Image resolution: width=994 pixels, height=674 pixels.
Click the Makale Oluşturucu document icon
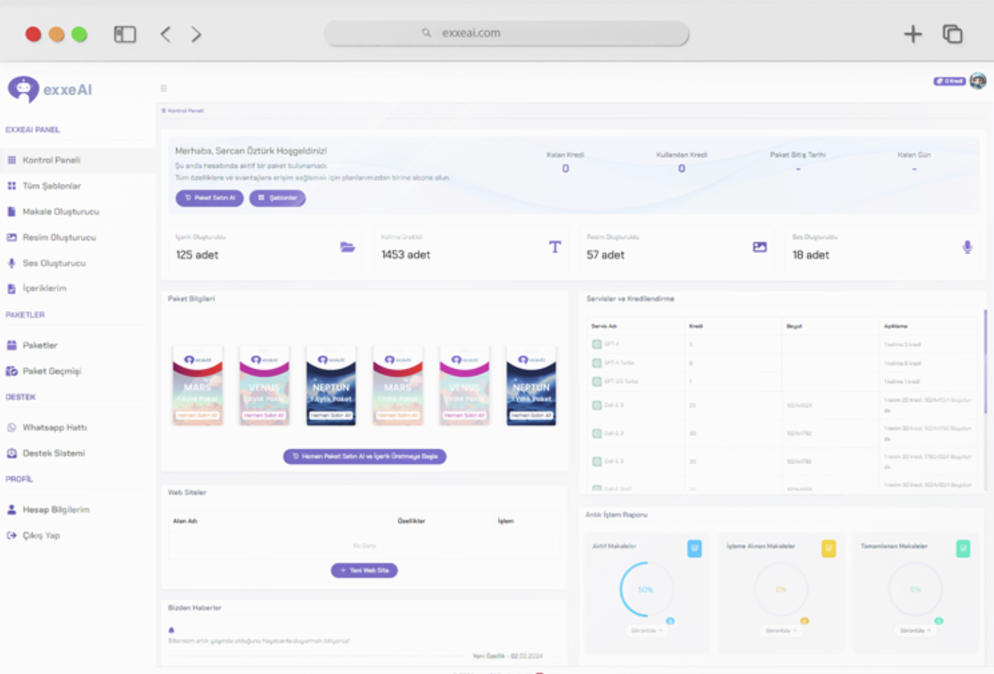(12, 212)
